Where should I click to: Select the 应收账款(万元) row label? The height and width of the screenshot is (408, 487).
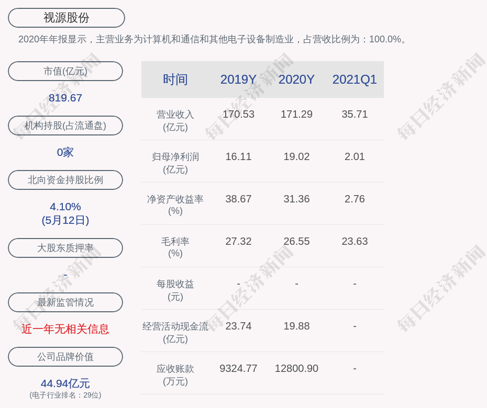pyautogui.click(x=175, y=375)
